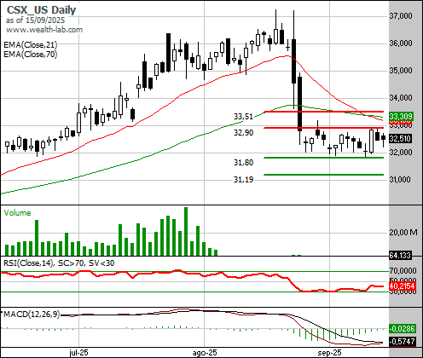
Task: Open the www.wealth-lab.com link text
Action: coord(44,30)
